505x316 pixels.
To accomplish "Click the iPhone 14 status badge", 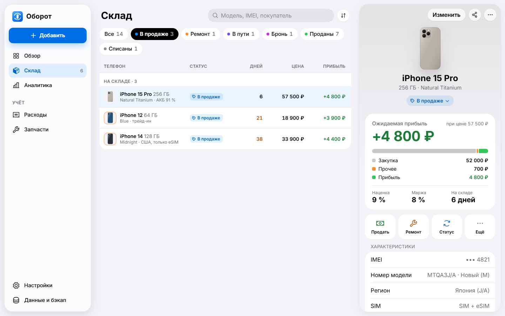I will 206,139.
